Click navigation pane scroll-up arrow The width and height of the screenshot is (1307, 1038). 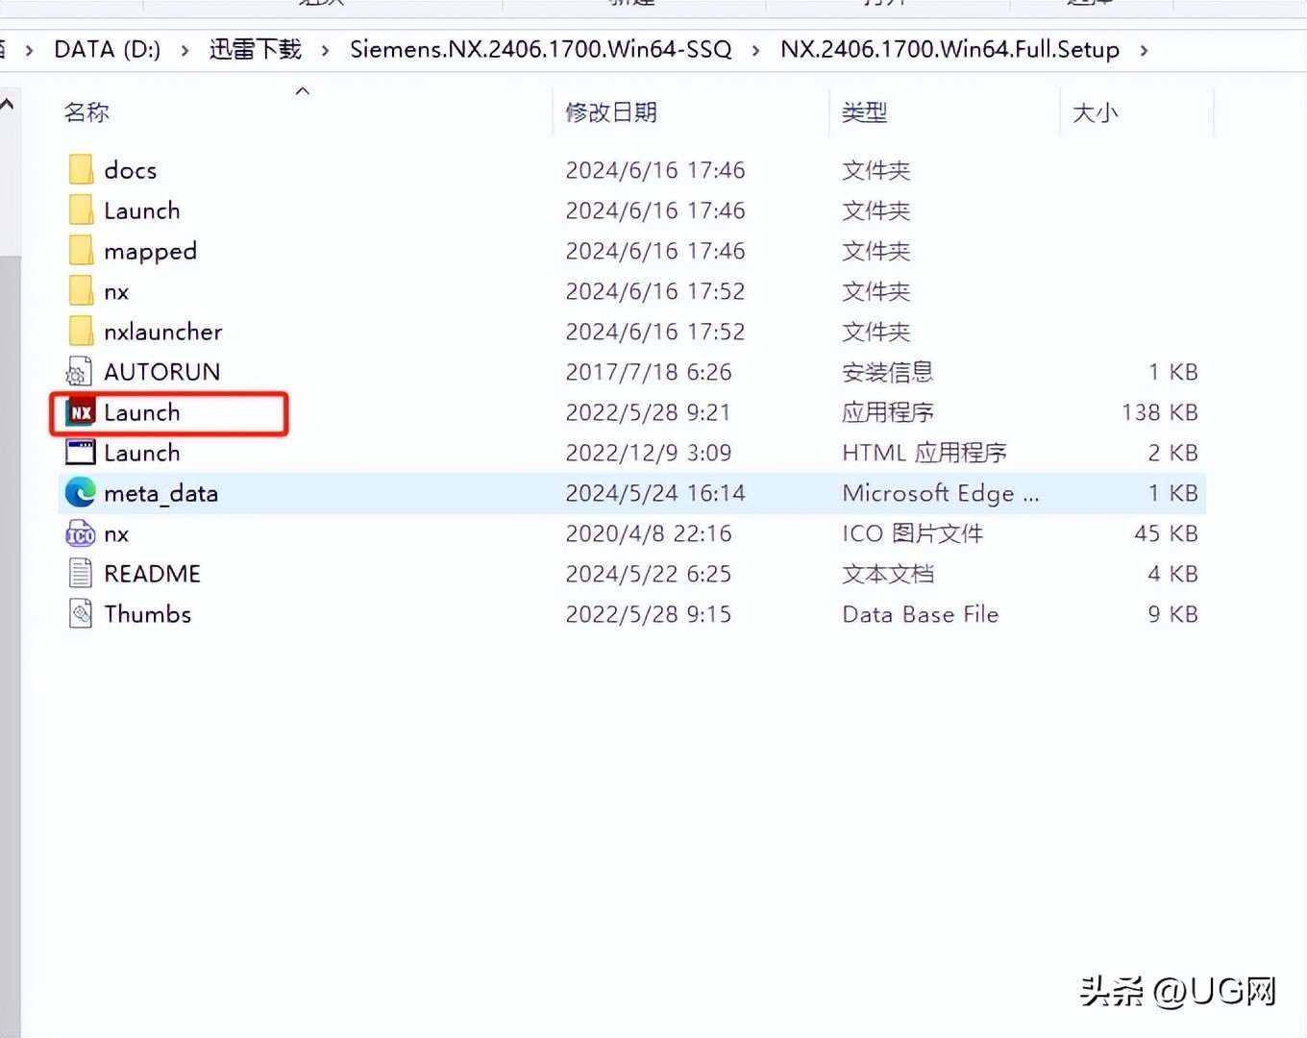8,103
